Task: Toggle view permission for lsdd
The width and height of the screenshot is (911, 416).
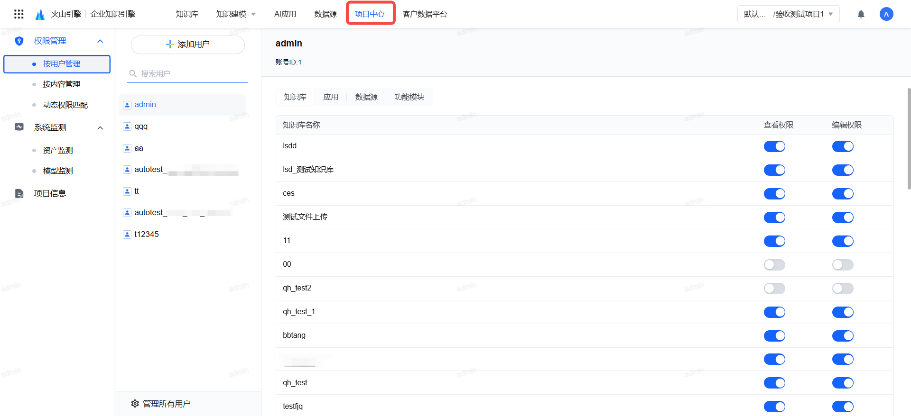Action: (774, 146)
